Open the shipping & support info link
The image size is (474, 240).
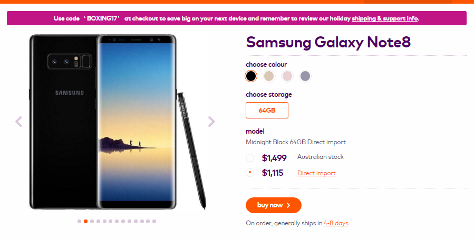[x=385, y=18]
